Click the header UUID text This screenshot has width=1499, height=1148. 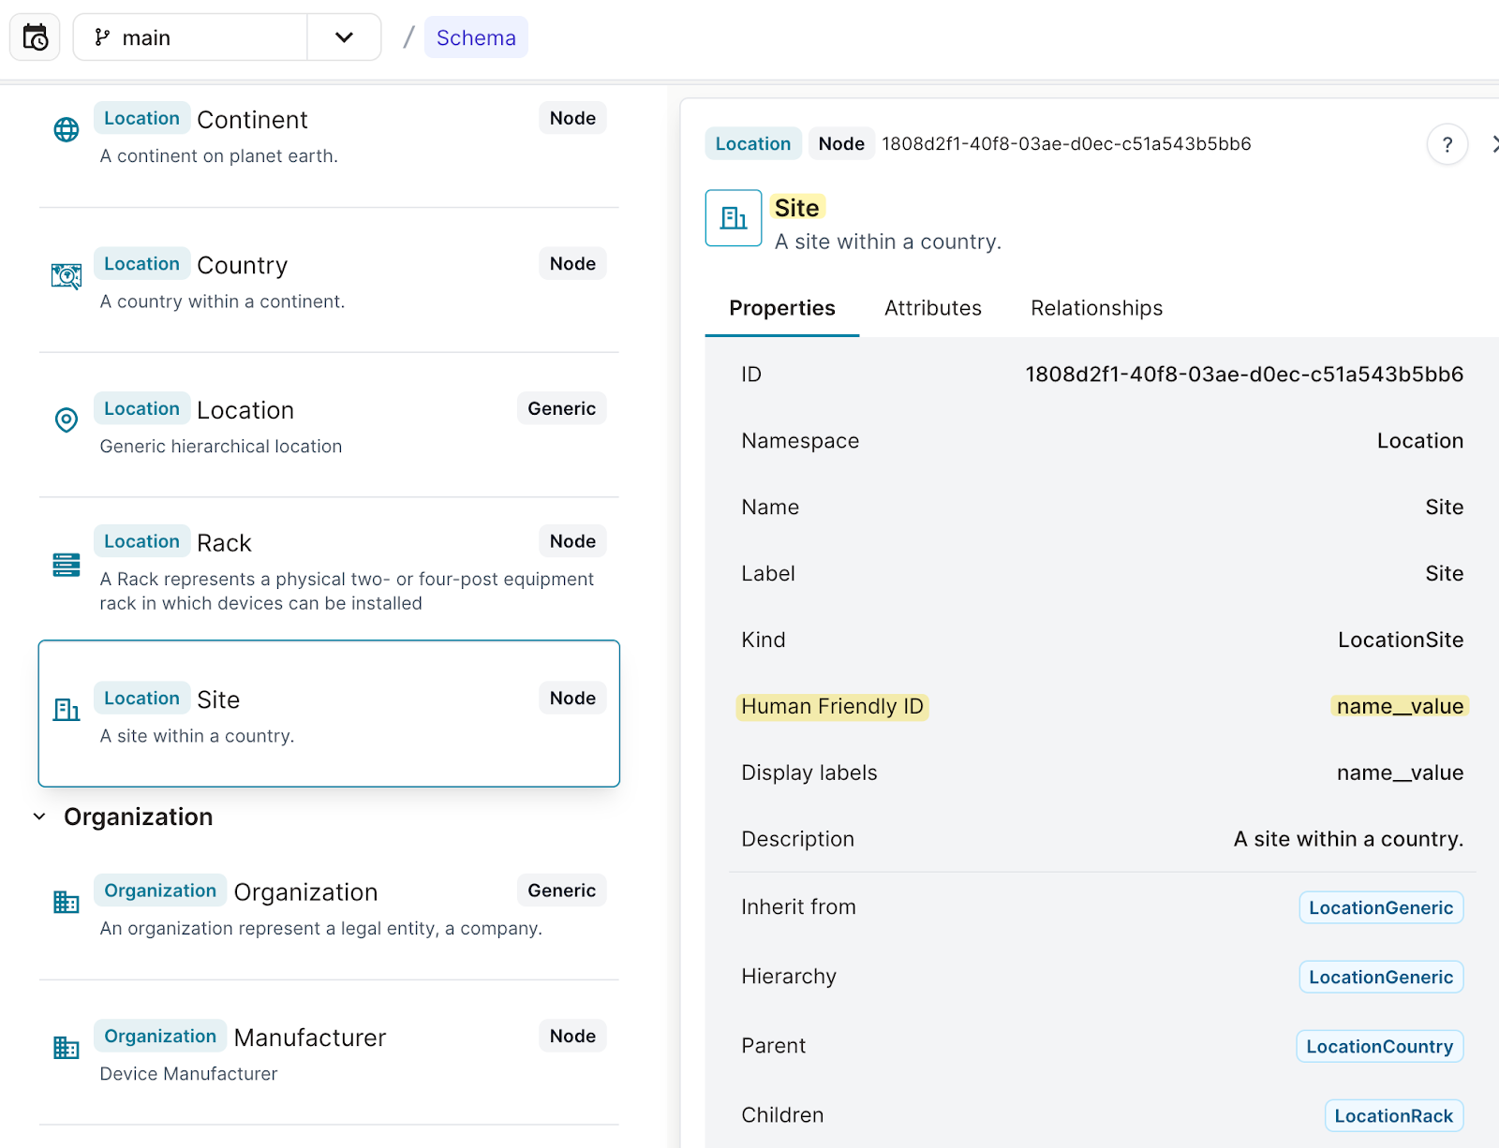pyautogui.click(x=1066, y=144)
